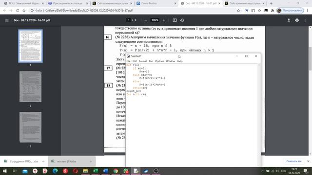Screen dimensions: 312x175
Task: Open downloaded file workers (19).xlsx
Action: point(66,161)
